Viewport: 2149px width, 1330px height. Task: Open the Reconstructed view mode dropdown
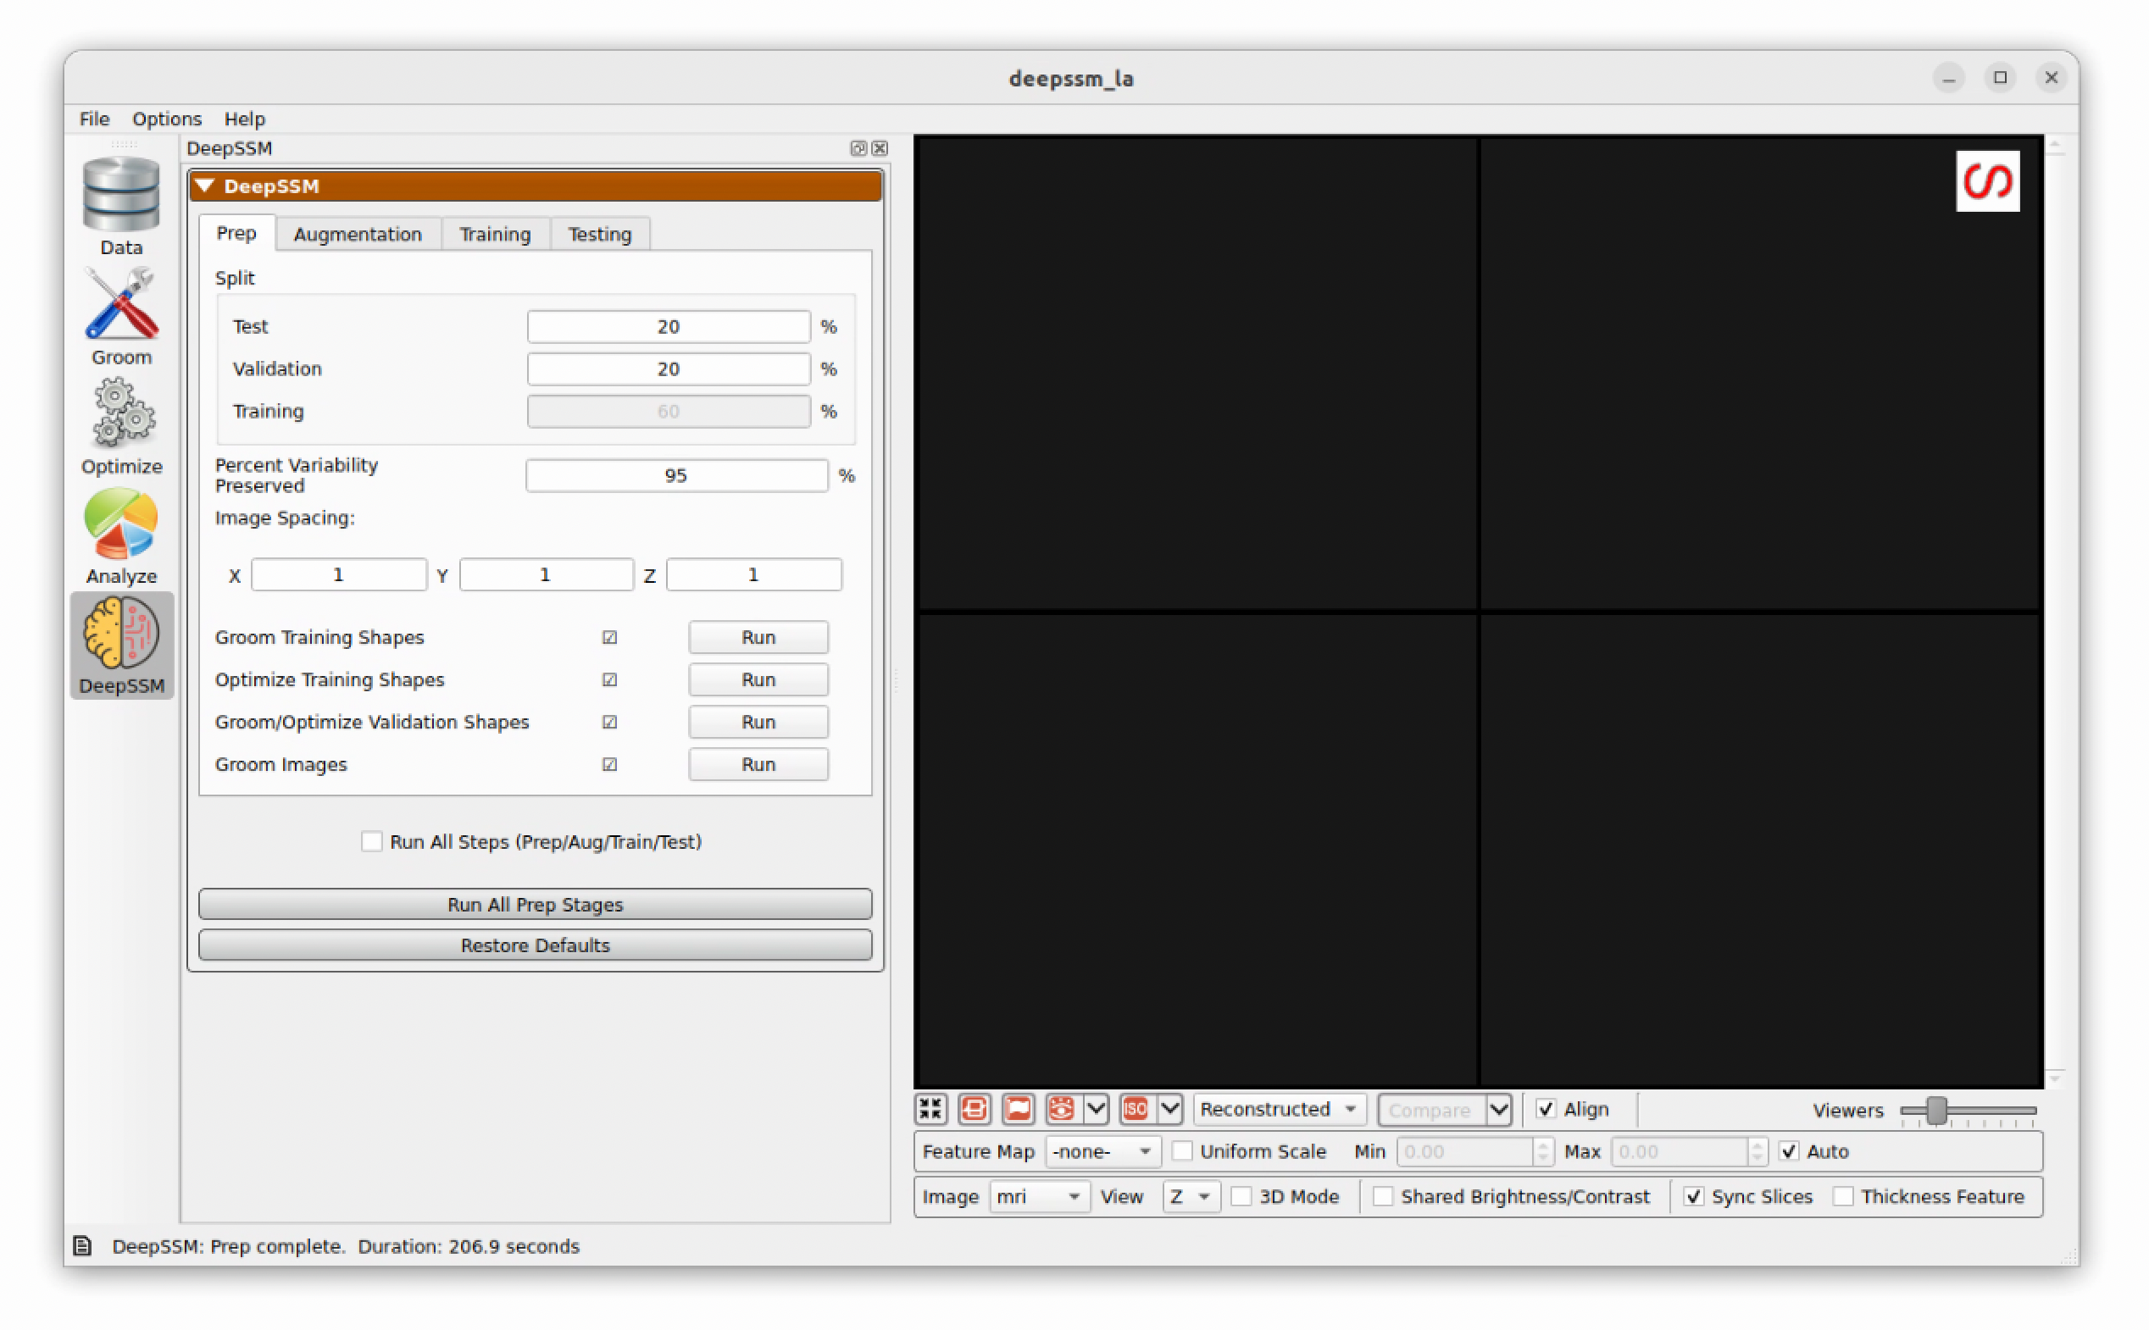coord(1279,1109)
